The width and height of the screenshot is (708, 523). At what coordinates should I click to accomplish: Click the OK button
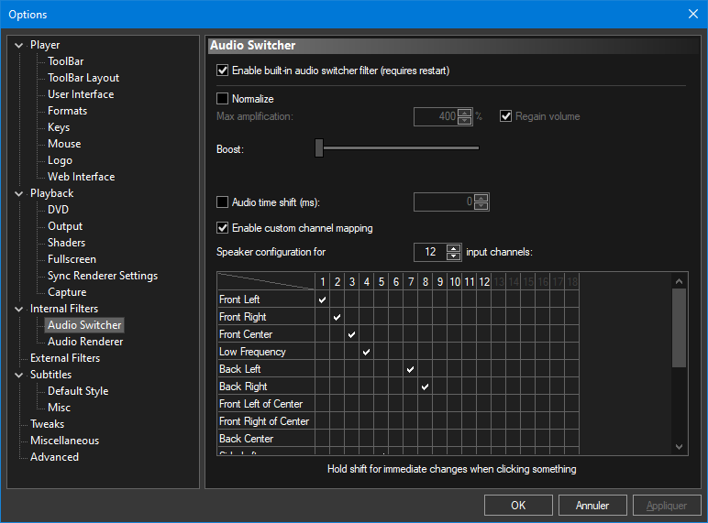[518, 505]
